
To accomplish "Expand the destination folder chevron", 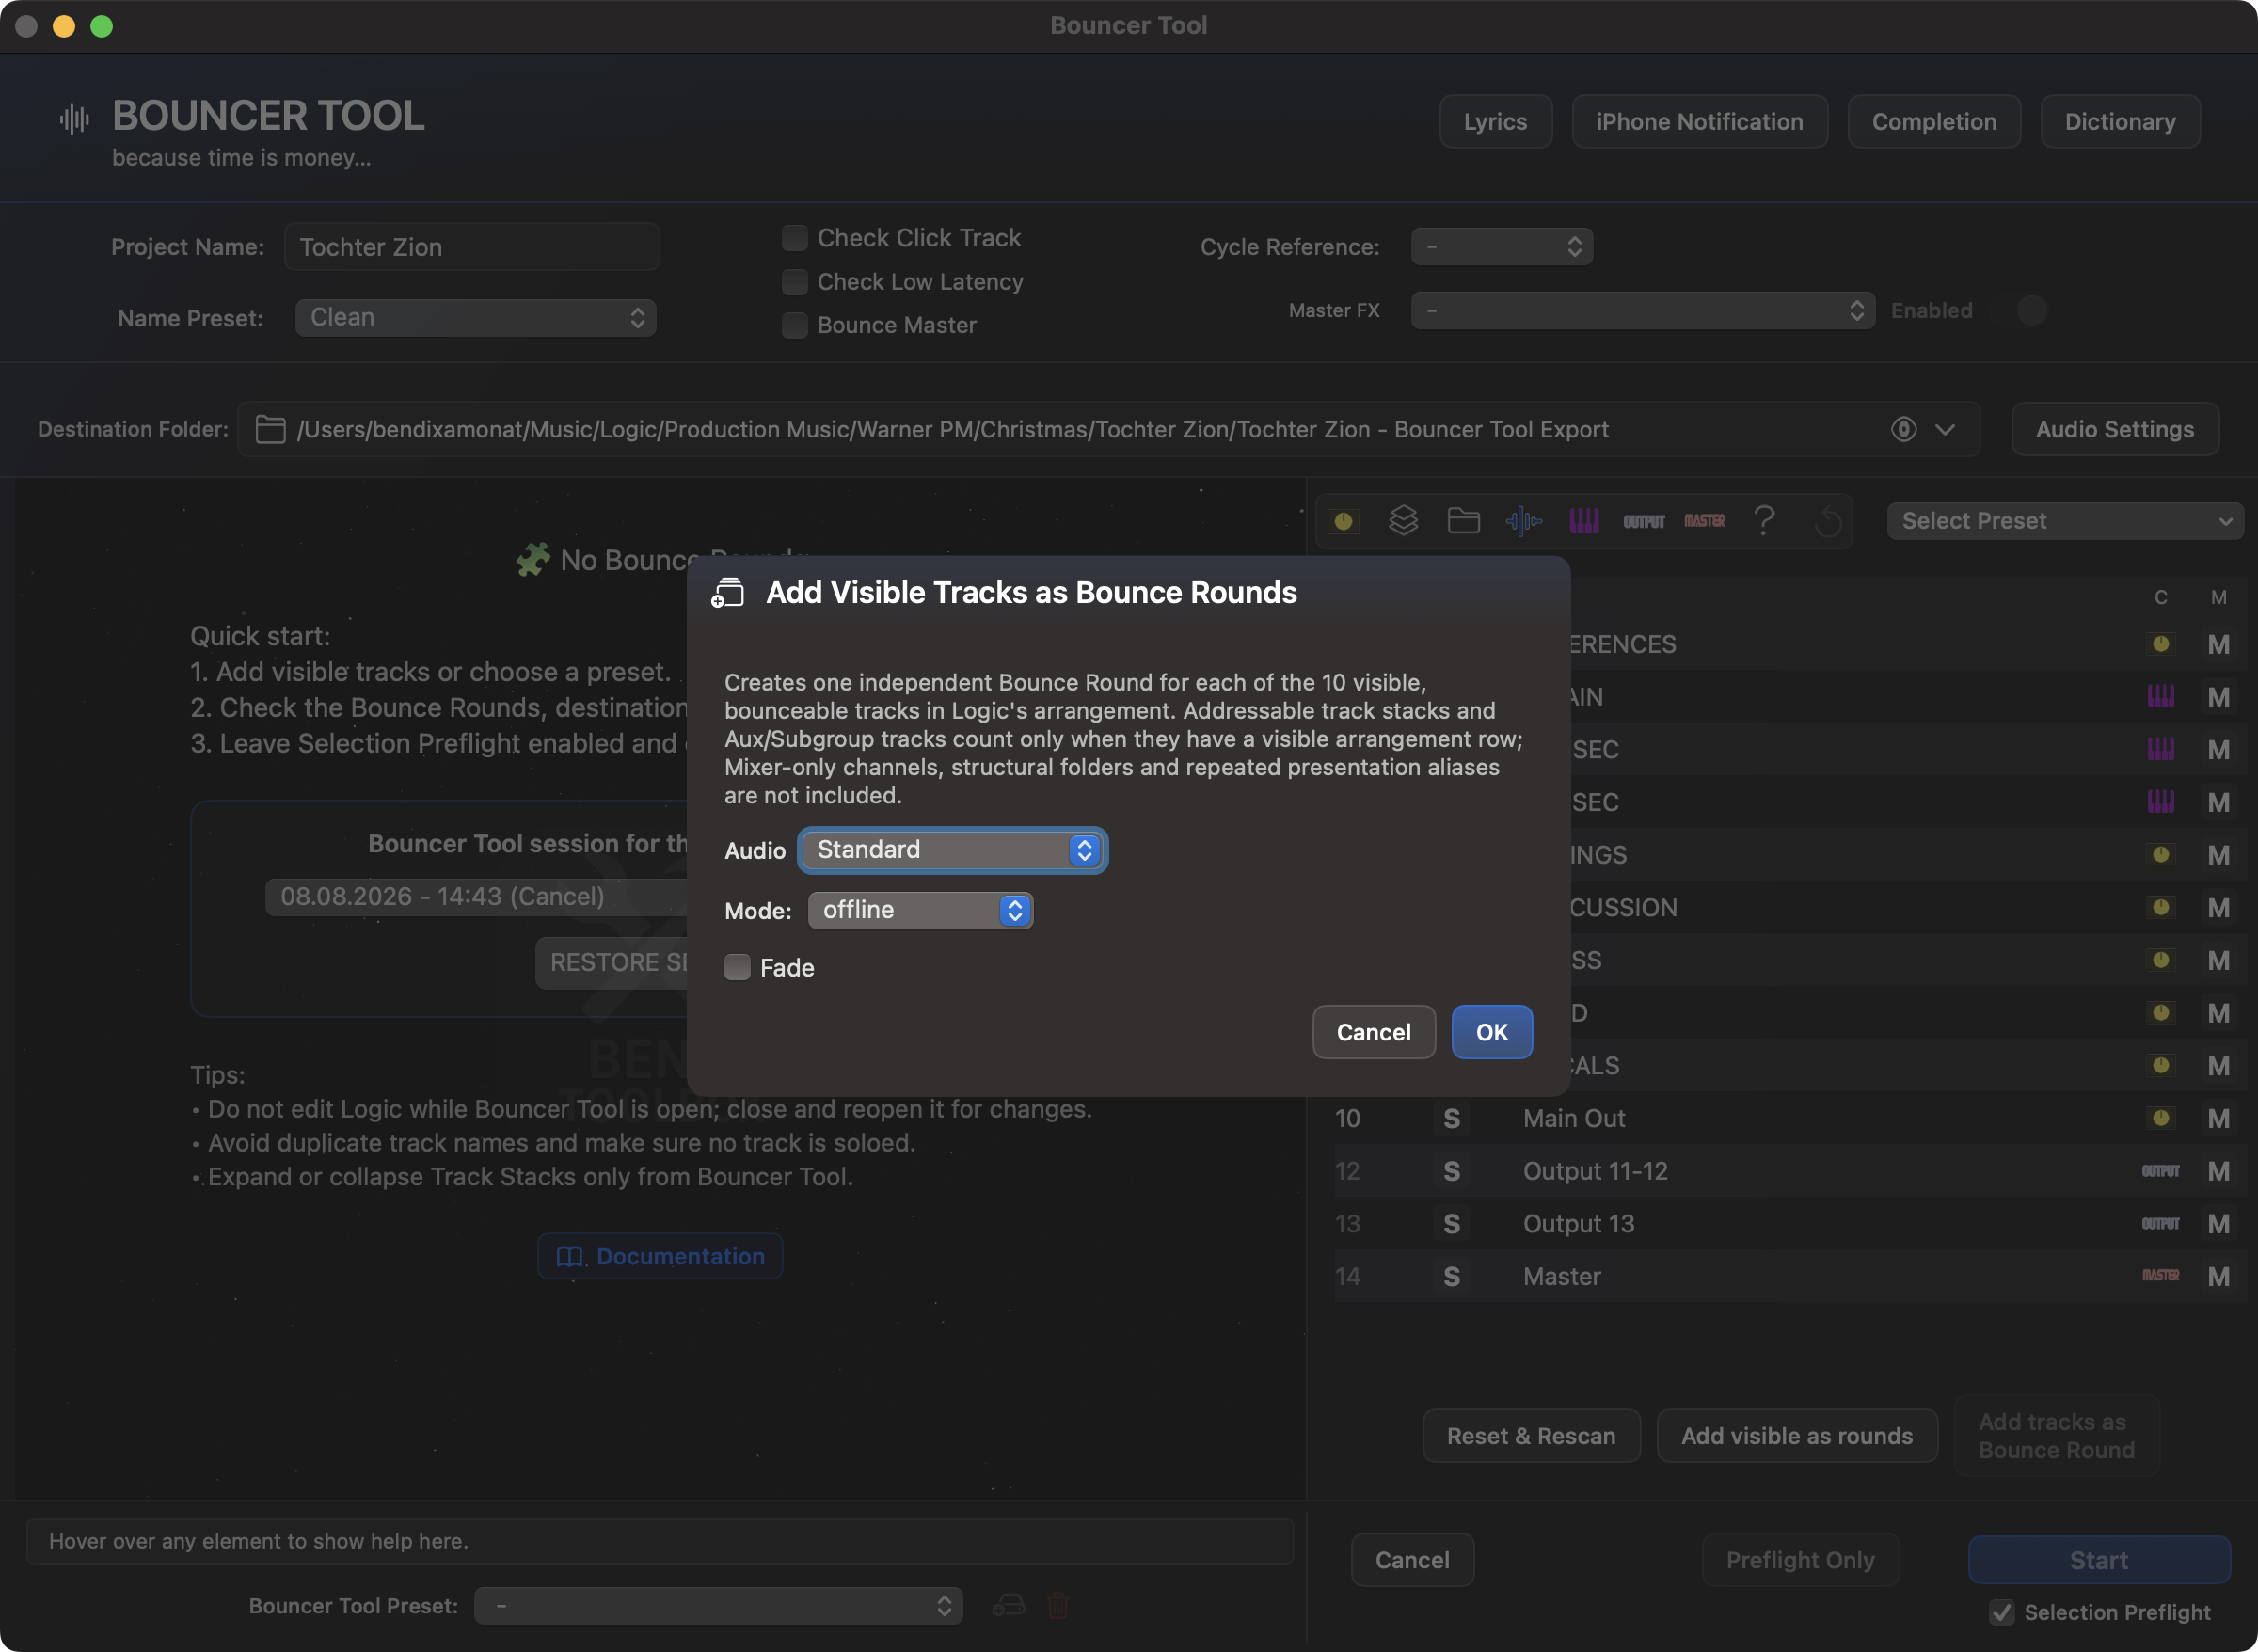I will click(x=1945, y=429).
